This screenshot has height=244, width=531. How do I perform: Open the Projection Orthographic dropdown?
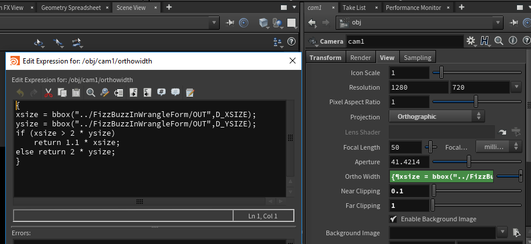click(x=437, y=116)
